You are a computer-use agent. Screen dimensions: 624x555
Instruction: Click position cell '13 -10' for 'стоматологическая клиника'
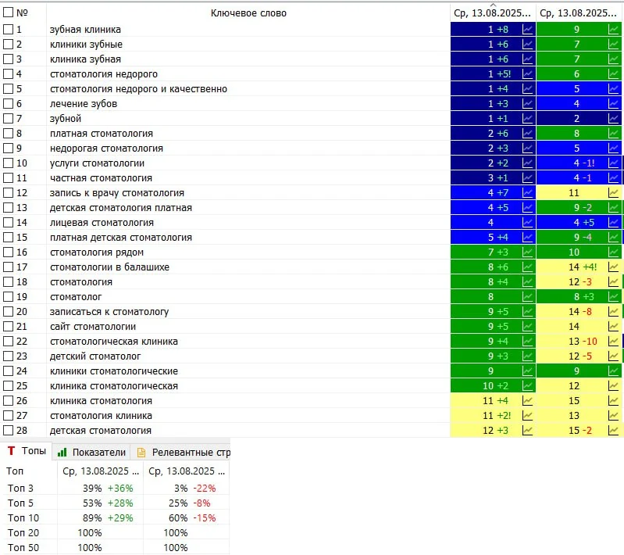coord(579,341)
